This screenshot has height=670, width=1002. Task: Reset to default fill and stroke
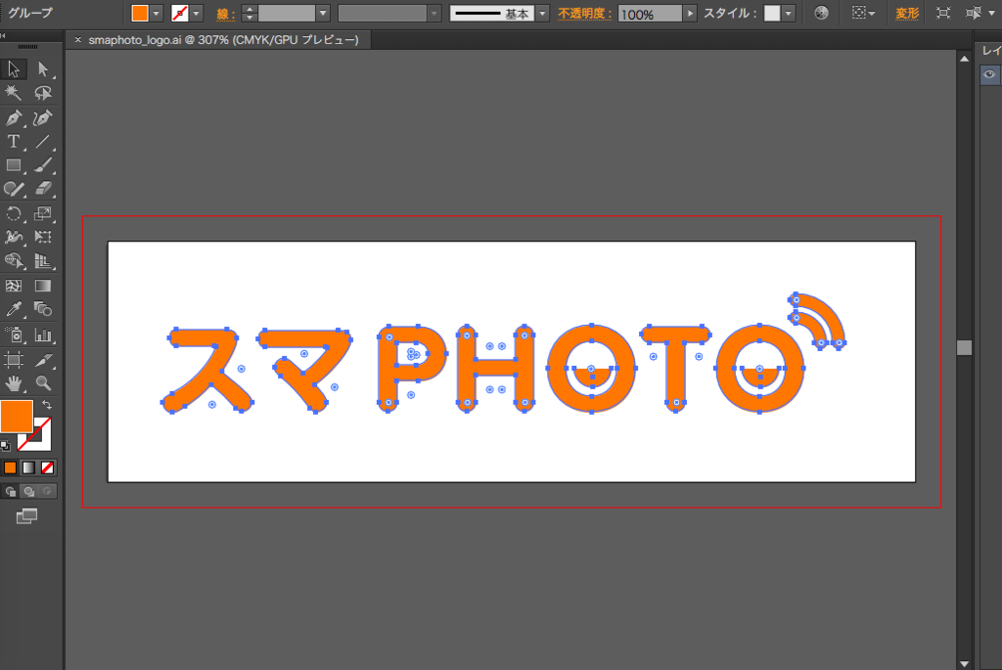click(5, 445)
